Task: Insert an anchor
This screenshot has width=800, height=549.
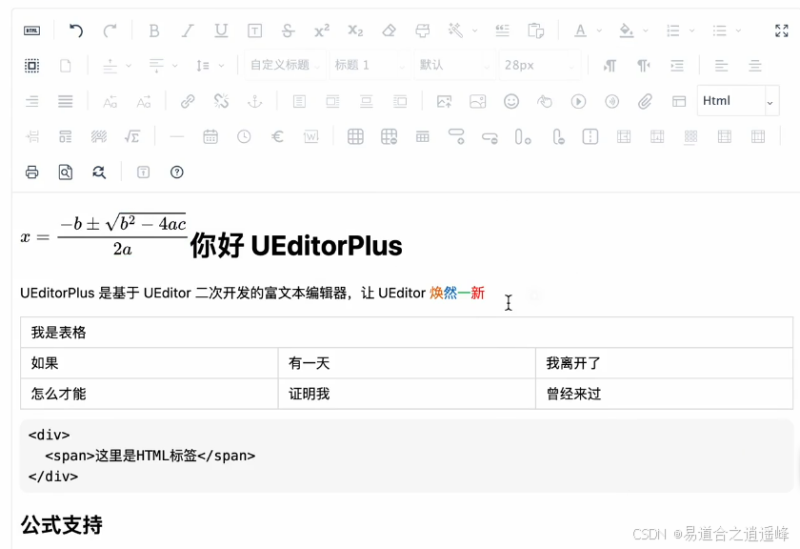Action: (x=253, y=100)
